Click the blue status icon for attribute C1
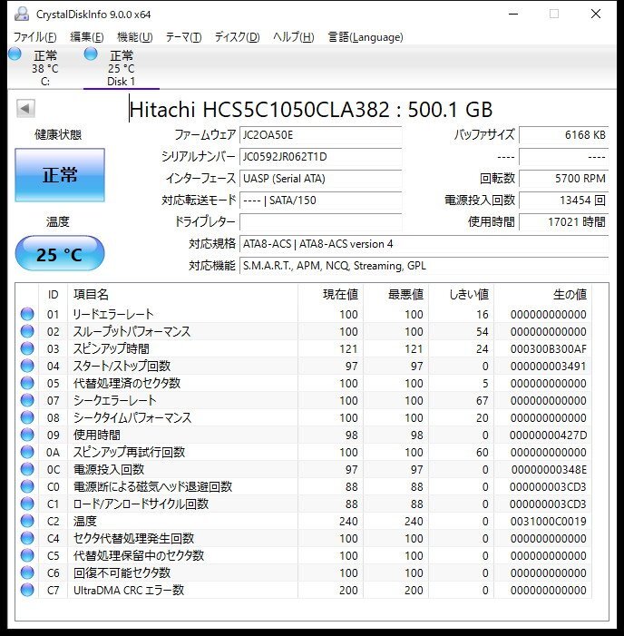The width and height of the screenshot is (624, 636). (x=27, y=504)
